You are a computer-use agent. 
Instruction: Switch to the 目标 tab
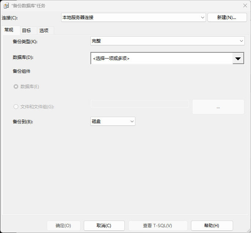click(x=26, y=30)
